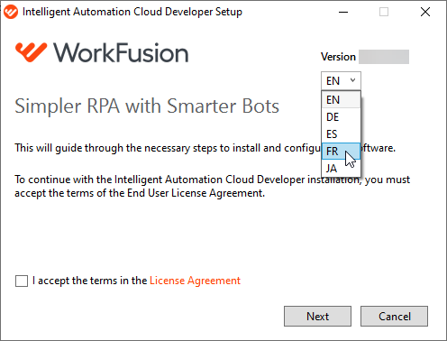This screenshot has height=341, width=447.
Task: Click the WorkFusion checkmark logo
Action: coord(31,52)
